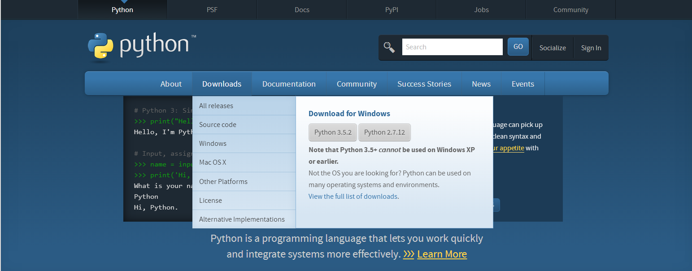Choose Source code in Downloads menu
Viewport: 692px width, 271px height.
coord(218,125)
